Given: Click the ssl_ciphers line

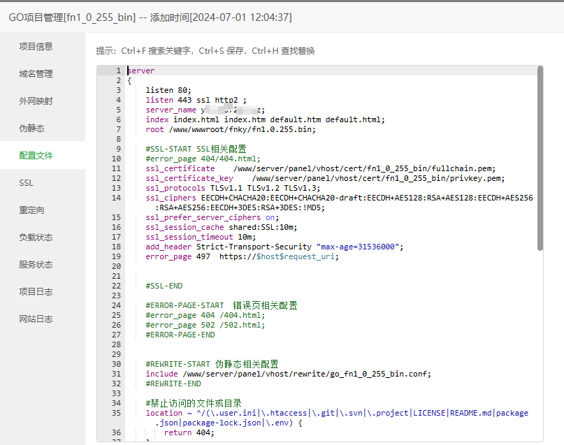Looking at the screenshot, I should point(339,198).
